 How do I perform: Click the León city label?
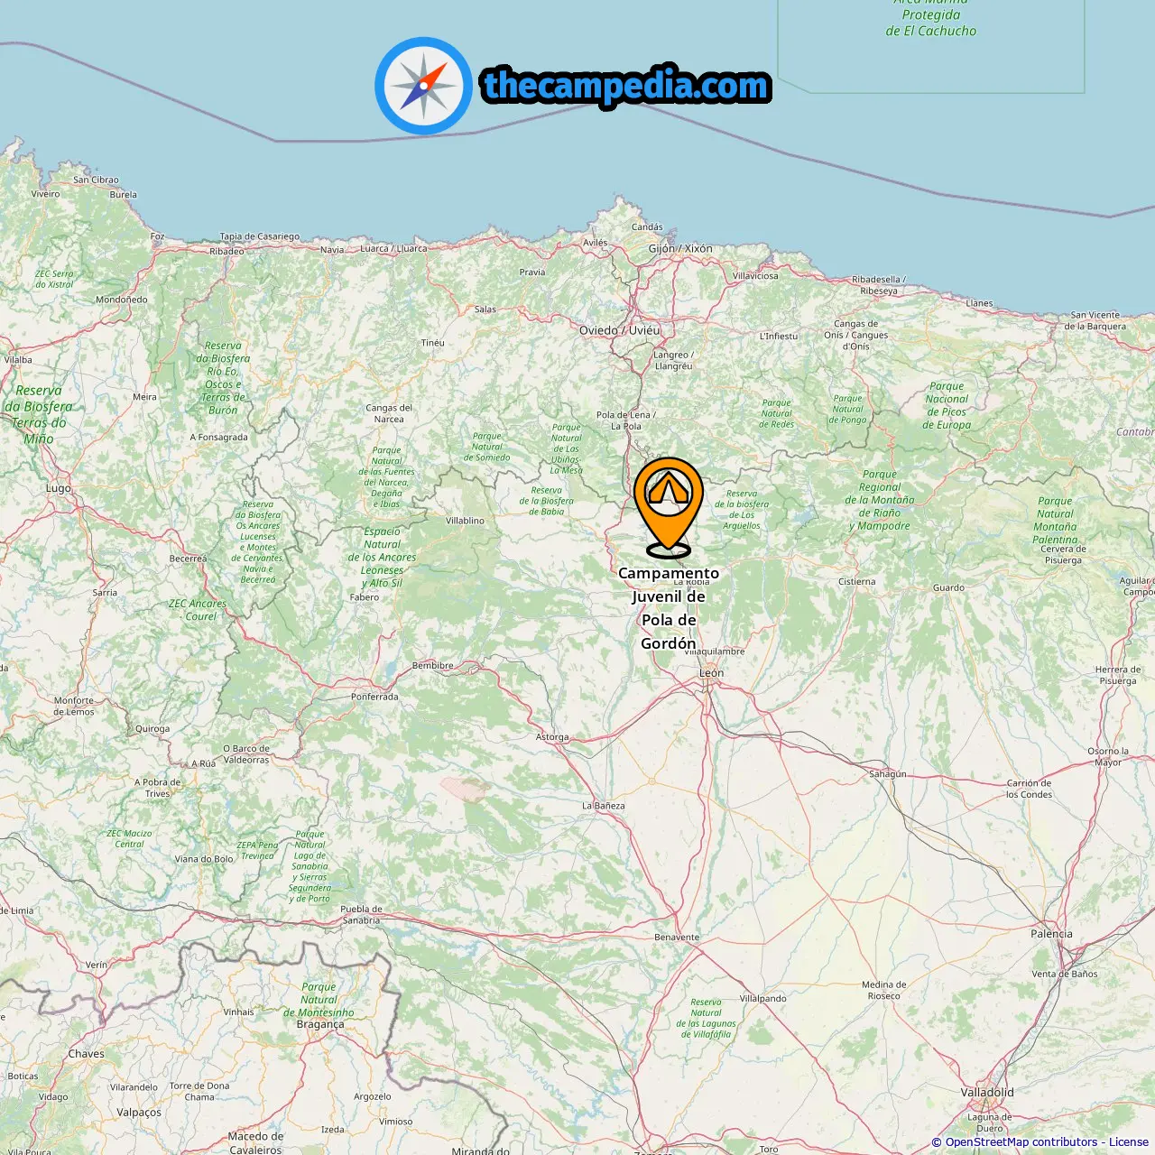[x=711, y=673]
